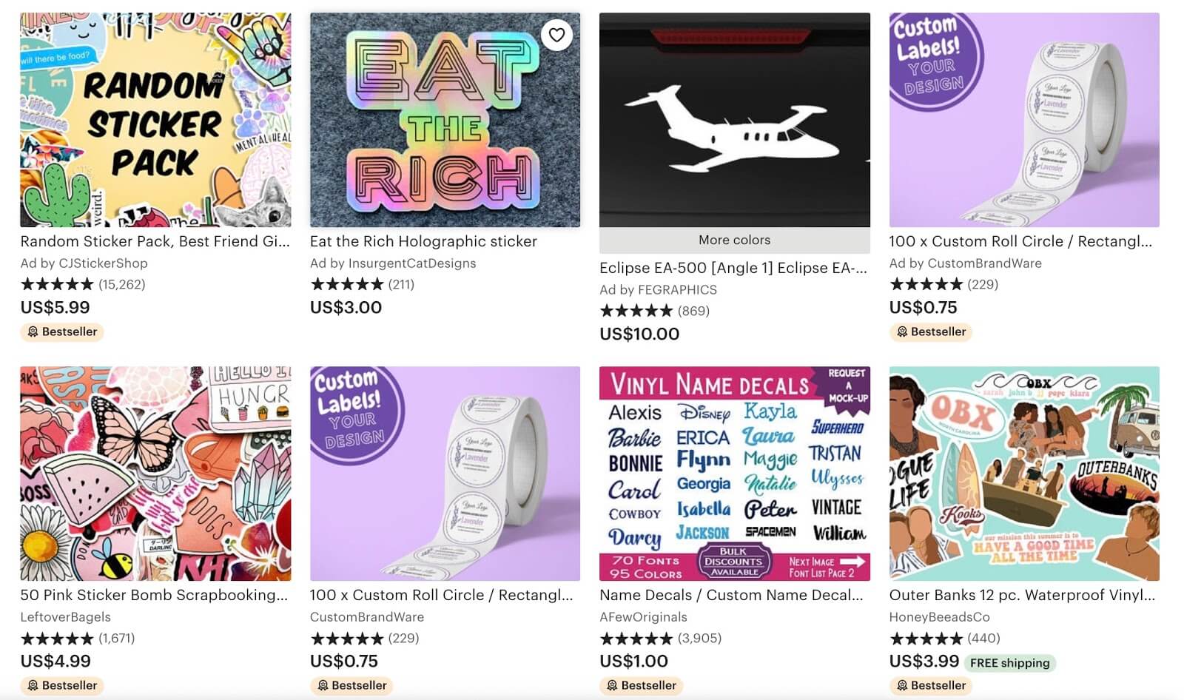The width and height of the screenshot is (1184, 700).
Task: Show more colors for Eclipse EA-500 decal
Action: [x=734, y=240]
